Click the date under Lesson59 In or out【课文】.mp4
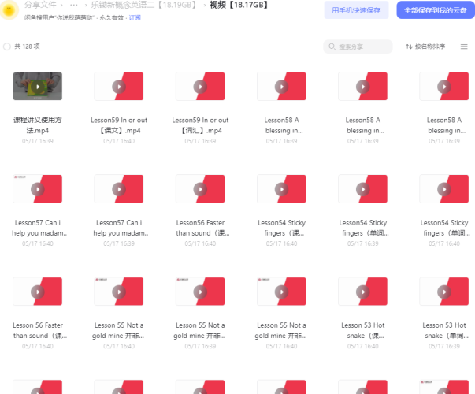 point(119,141)
